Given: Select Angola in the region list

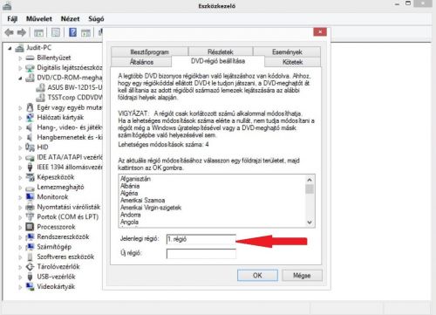Looking at the screenshot, I should (x=129, y=222).
